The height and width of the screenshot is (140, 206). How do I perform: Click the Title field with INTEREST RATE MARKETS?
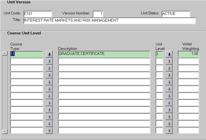109,21
